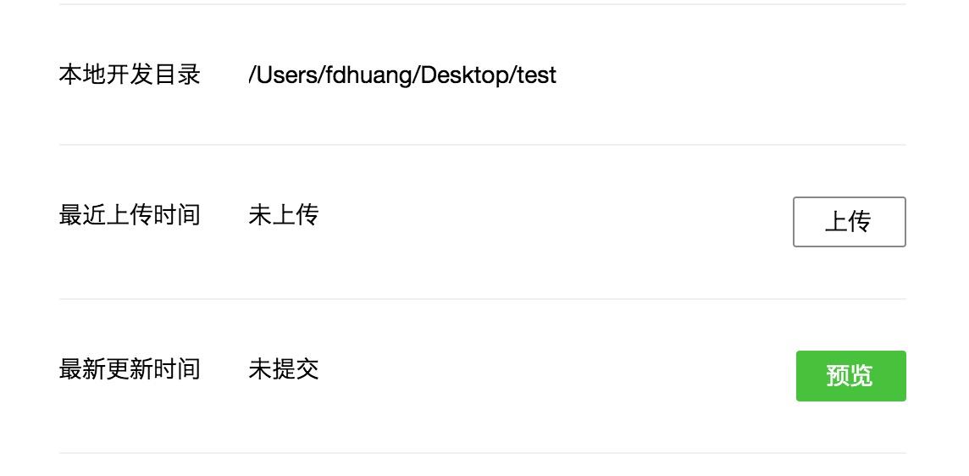Screen dimensions: 969x476
Task: Click the green 预览 preview button
Action: point(851,376)
